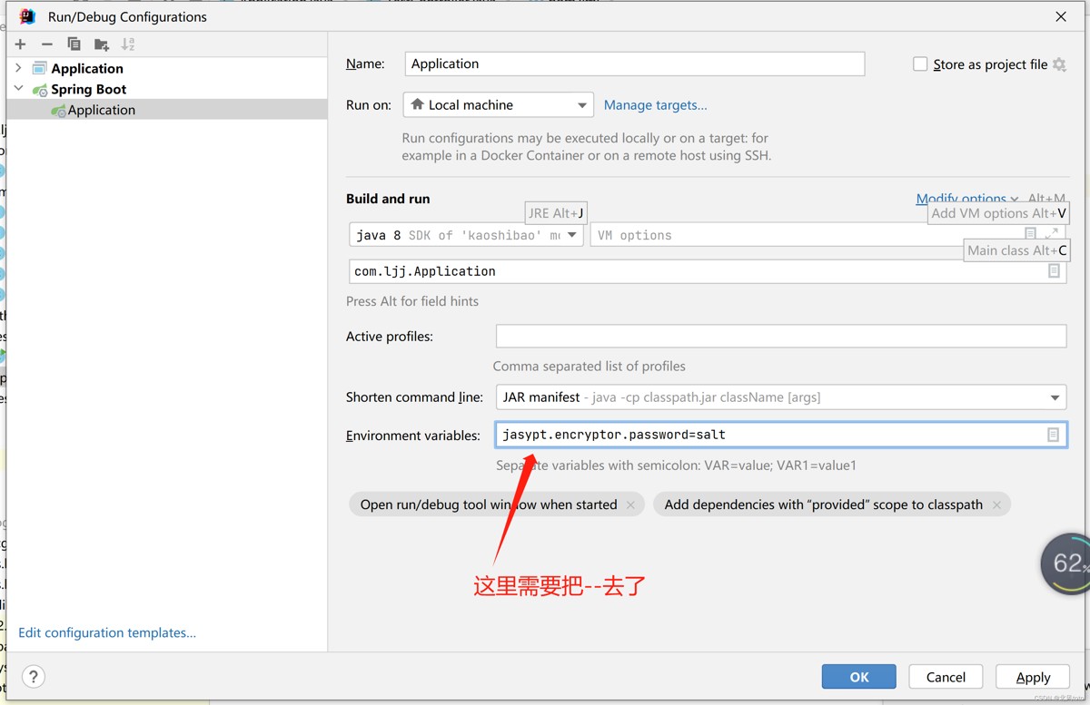
Task: Expand the VM options field with the arrows icon
Action: [1052, 234]
